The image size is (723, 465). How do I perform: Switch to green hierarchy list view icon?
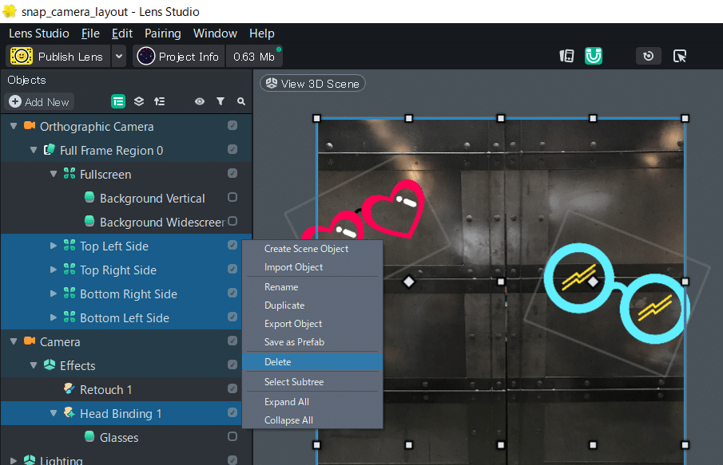(118, 101)
